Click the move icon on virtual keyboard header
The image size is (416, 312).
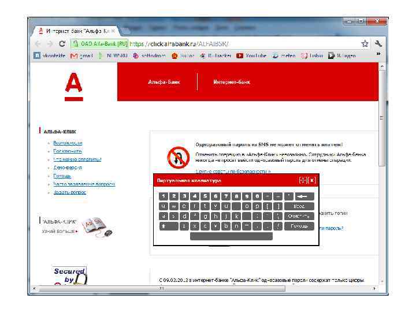(303, 180)
